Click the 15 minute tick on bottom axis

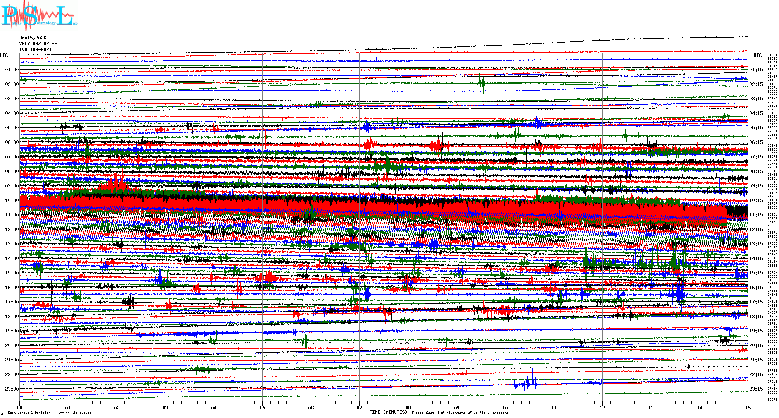tap(748, 408)
